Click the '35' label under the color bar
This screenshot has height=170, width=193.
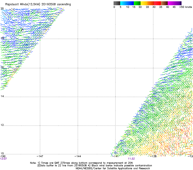pyautogui.click(x=161, y=7)
